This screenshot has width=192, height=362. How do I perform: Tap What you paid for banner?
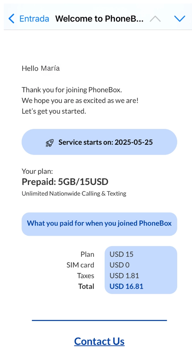tap(99, 224)
